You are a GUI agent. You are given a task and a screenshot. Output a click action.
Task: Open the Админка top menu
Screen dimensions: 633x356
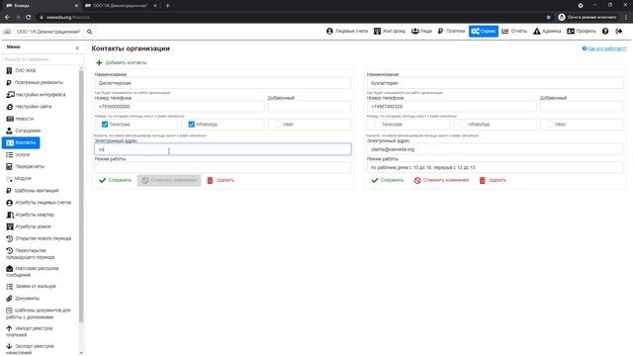point(547,31)
